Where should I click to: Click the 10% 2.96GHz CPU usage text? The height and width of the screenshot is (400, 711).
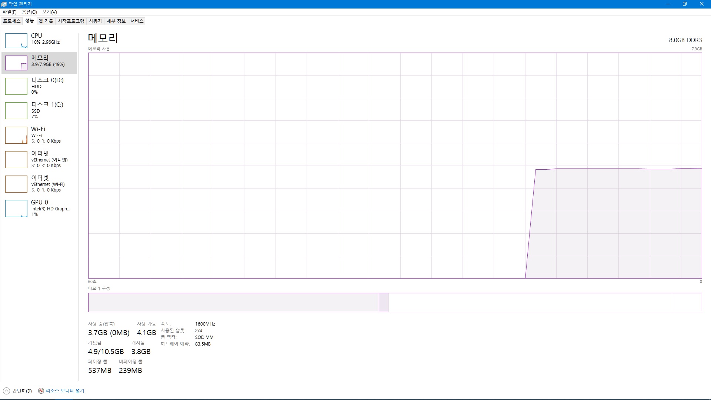tap(46, 42)
